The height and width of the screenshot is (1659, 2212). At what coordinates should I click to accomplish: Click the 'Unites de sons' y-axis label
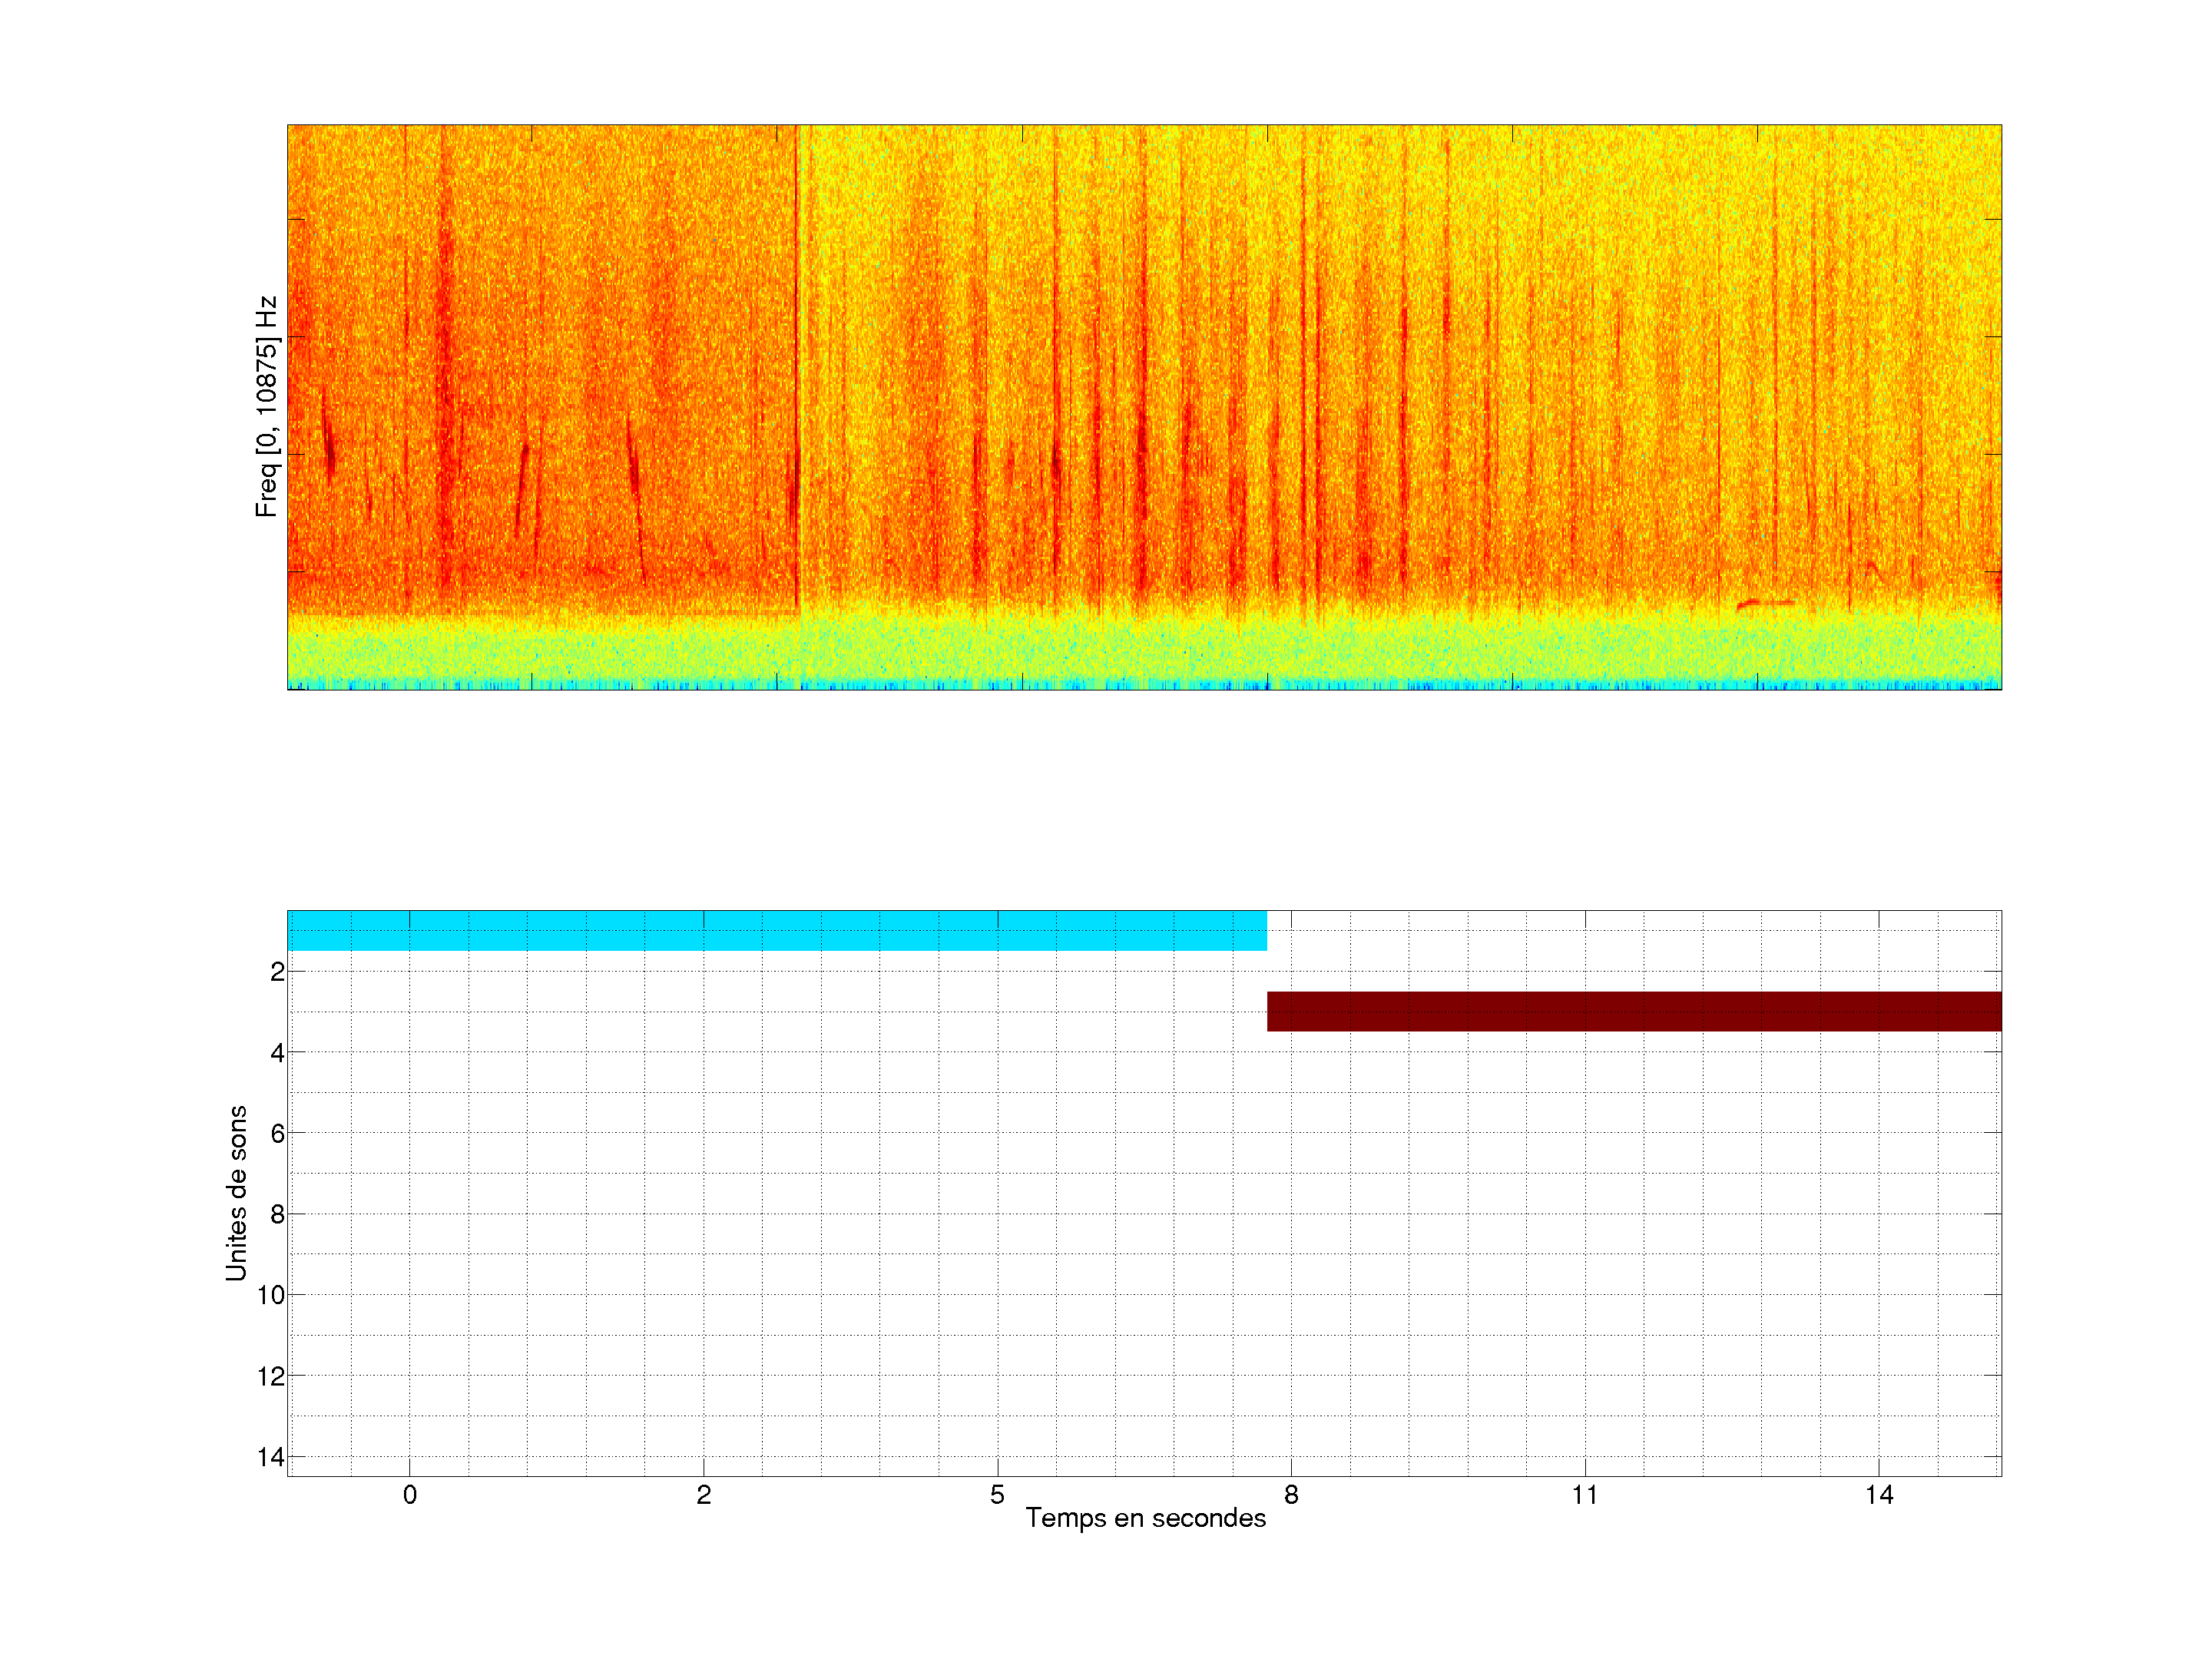tap(236, 1193)
